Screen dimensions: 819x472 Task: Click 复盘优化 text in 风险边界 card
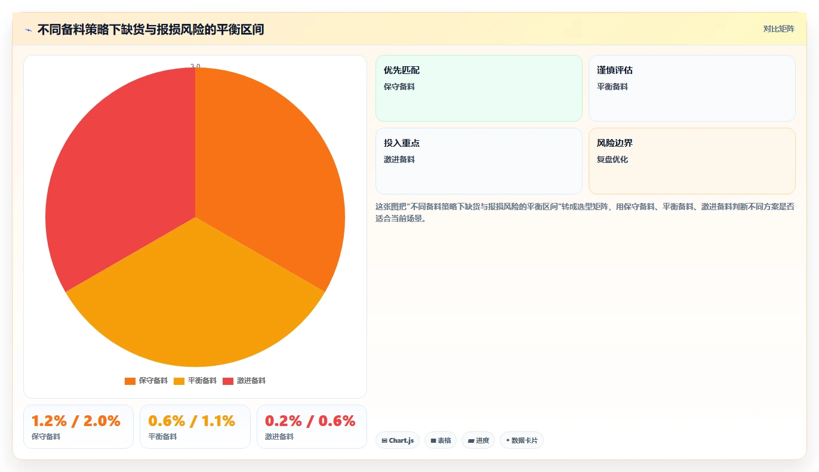click(x=612, y=159)
